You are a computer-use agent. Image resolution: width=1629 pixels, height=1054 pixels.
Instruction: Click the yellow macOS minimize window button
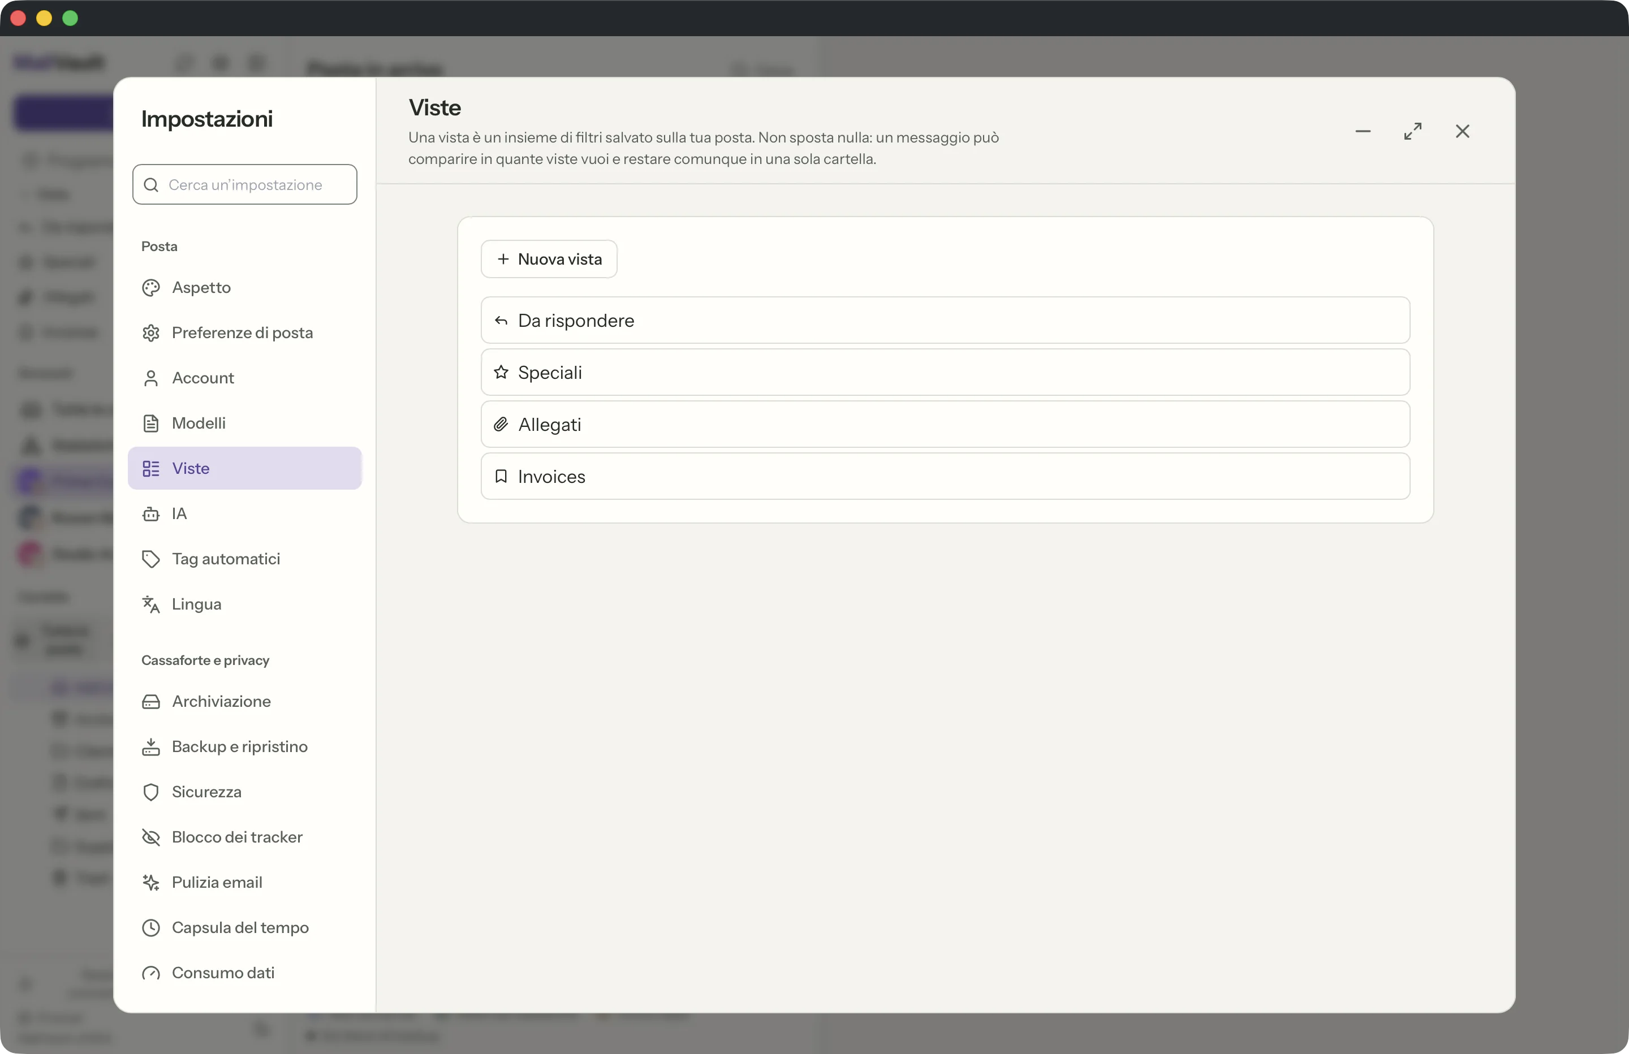(45, 18)
